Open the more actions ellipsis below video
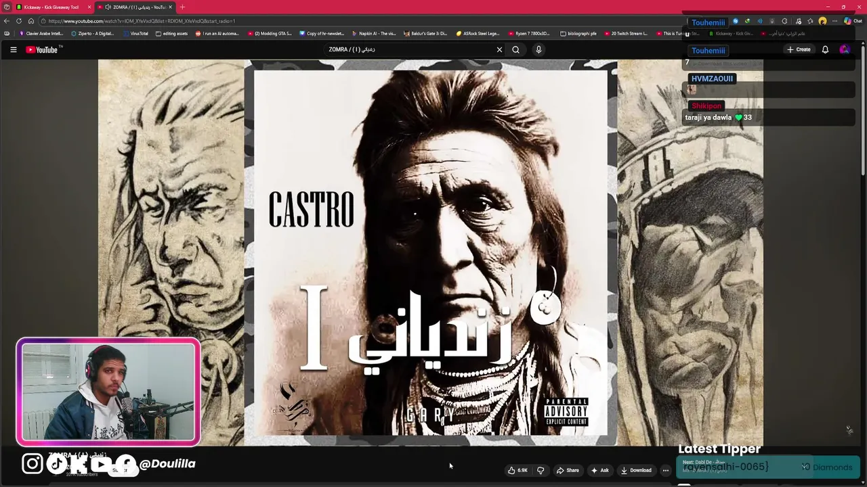867x487 pixels. point(666,470)
